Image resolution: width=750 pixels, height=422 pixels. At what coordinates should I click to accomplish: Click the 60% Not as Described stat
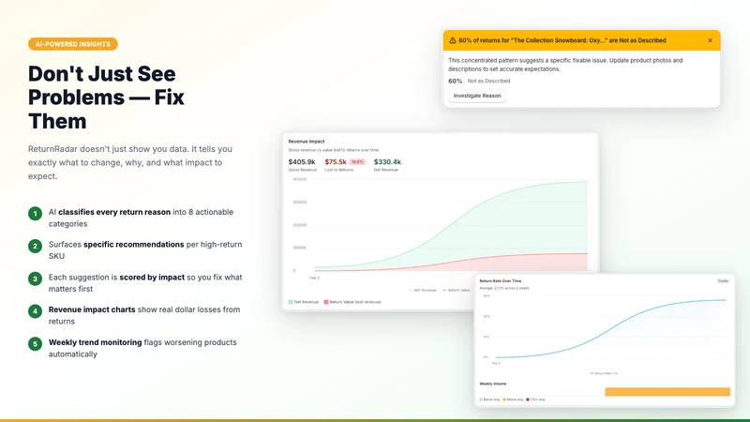click(479, 81)
